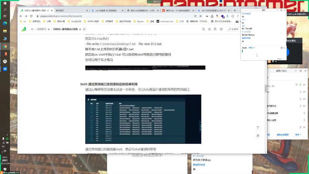Toggle microphone for member 乳酸菌发酵
The height and width of the screenshot is (174, 309).
(304, 113)
